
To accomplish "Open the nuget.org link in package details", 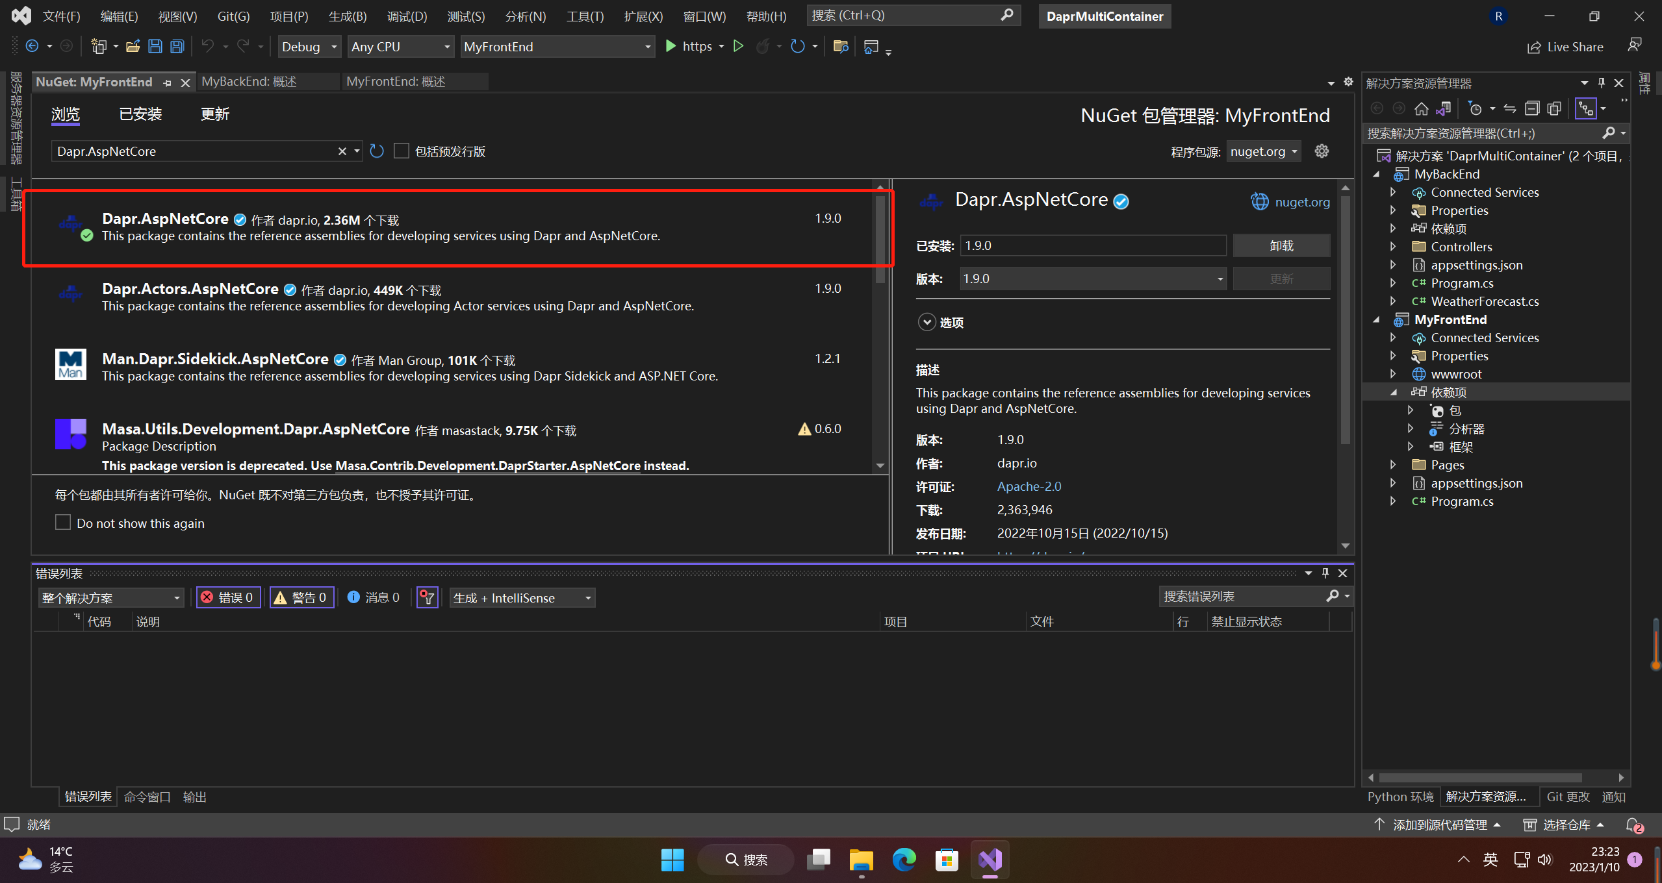I will pyautogui.click(x=1302, y=202).
